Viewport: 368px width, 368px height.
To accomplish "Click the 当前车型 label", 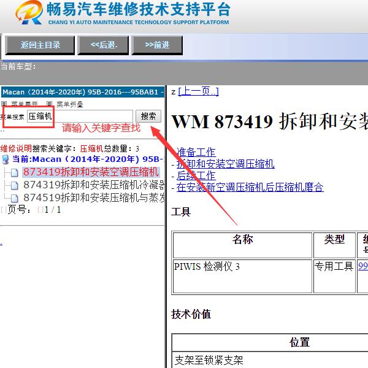I will click(x=18, y=67).
